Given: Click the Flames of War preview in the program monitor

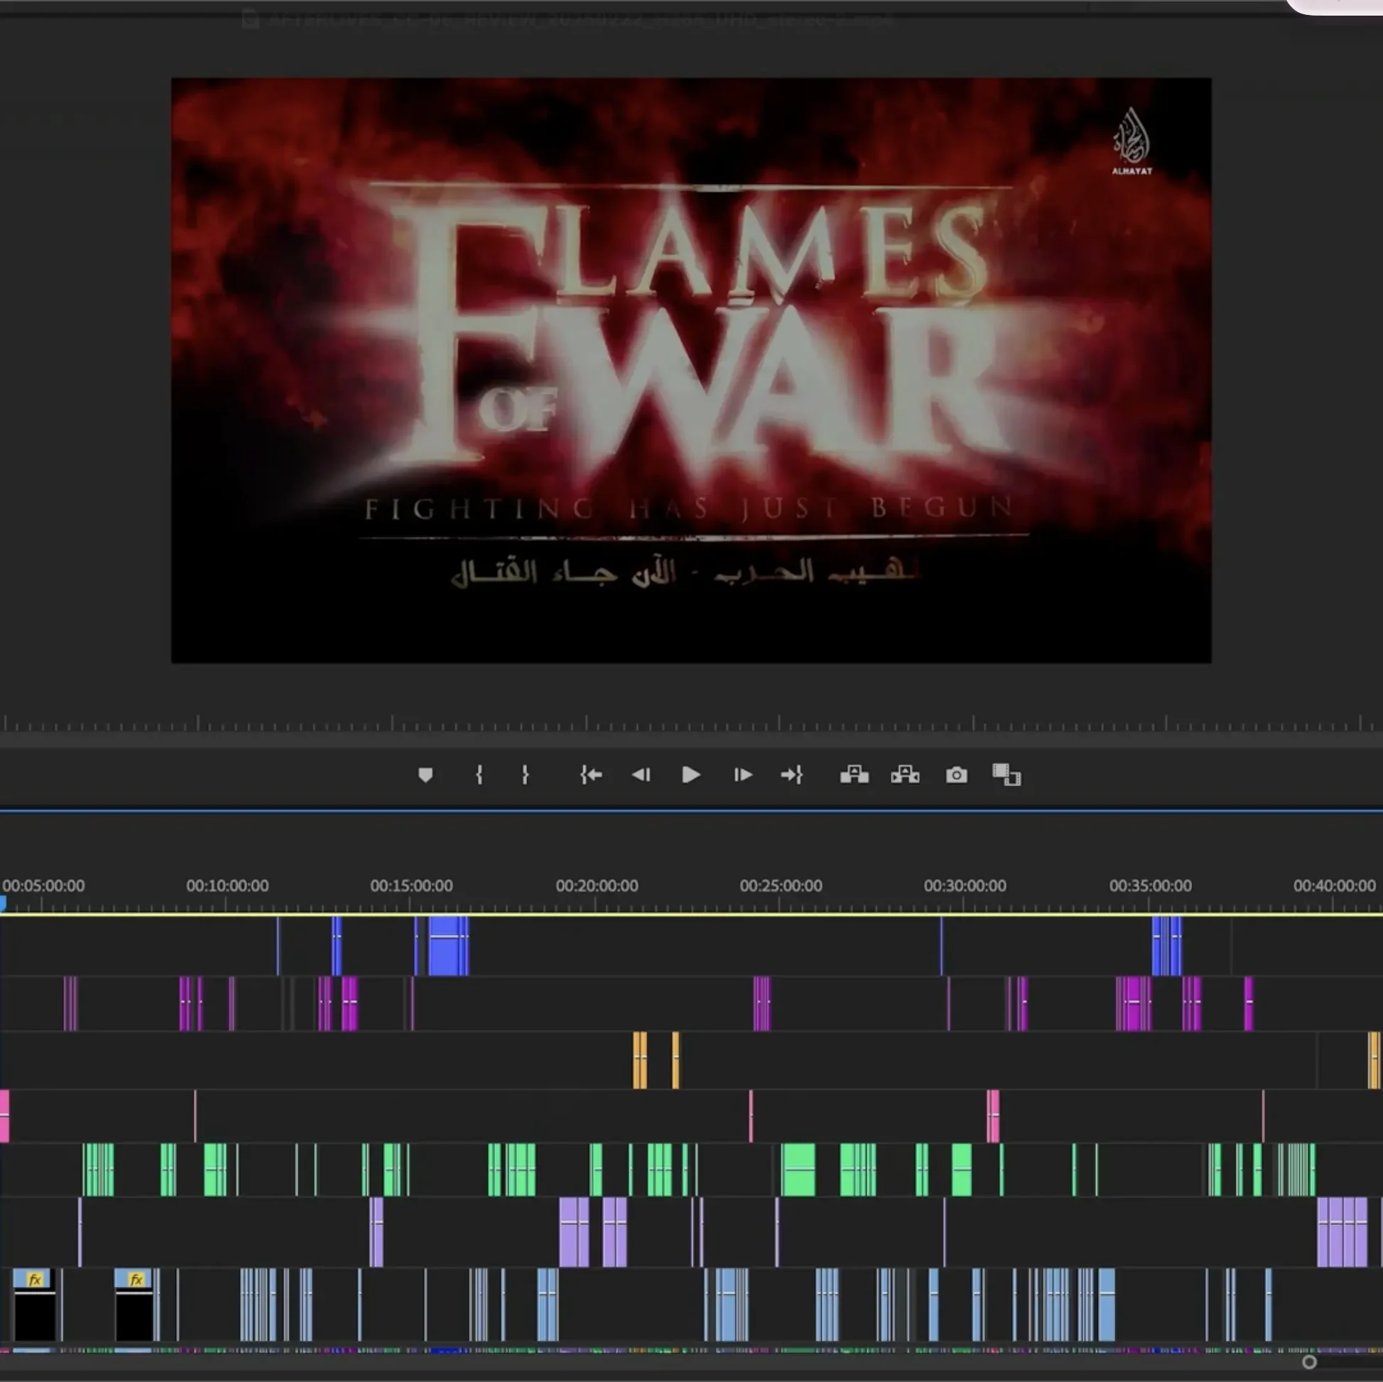Looking at the screenshot, I should click(x=690, y=370).
